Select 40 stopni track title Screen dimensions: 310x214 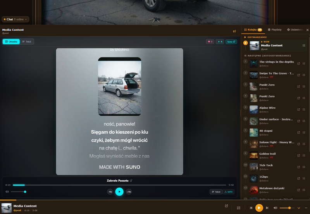coord(266,131)
